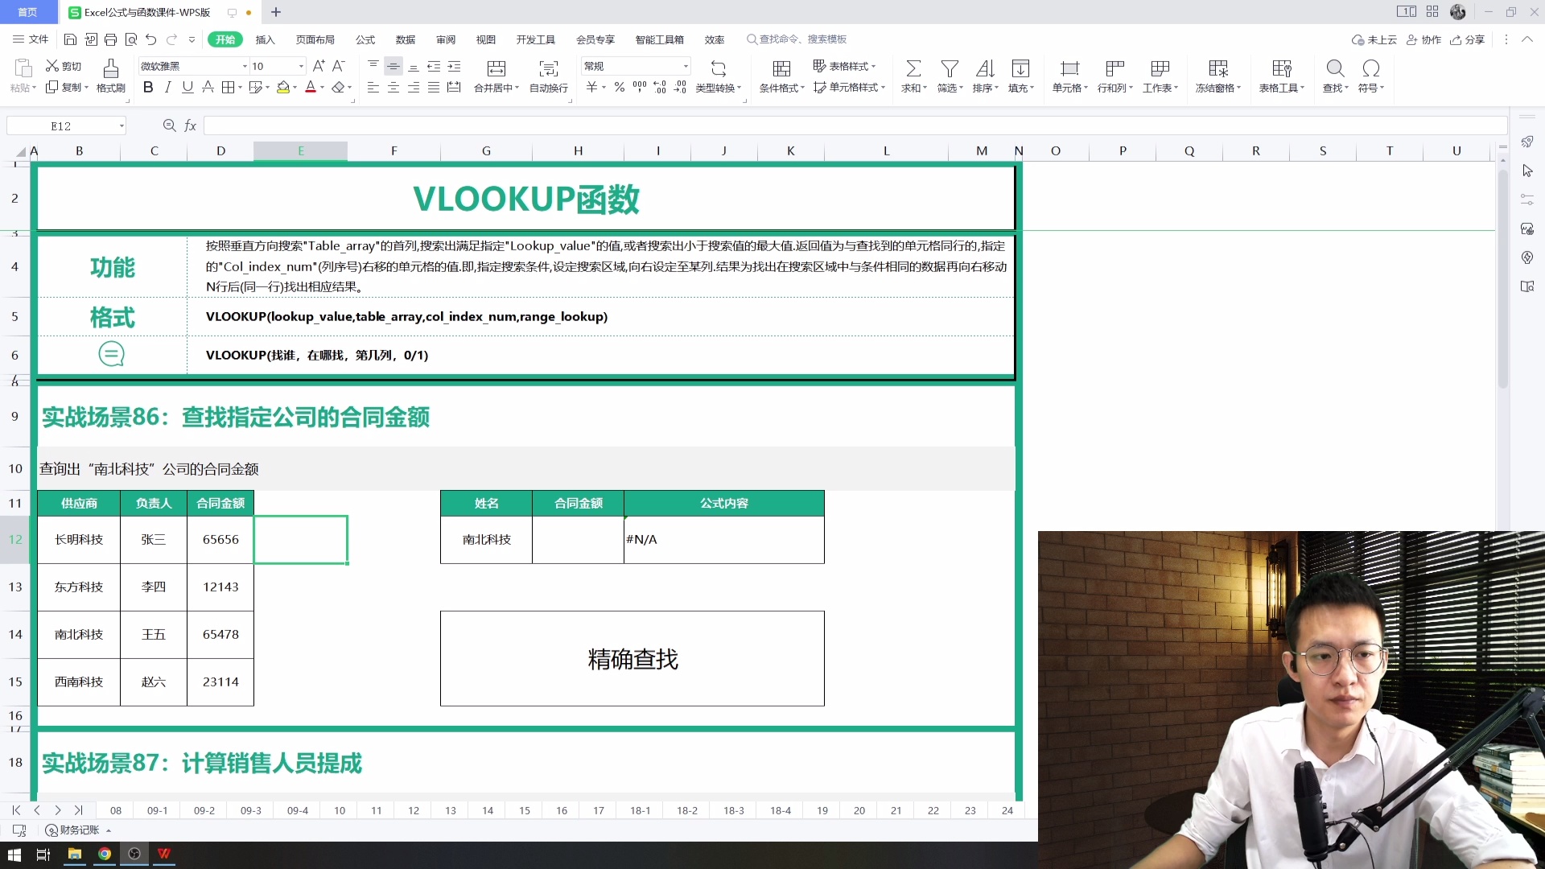Switch to the 公式 ribbon tab
The image size is (1545, 869).
[x=365, y=39]
